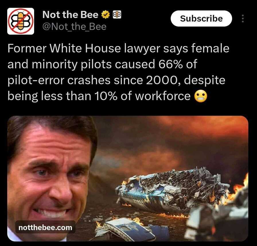Viewport: 257px width, 246px height.
Task: Click the bee affiliate badge beside the name
Action: [x=117, y=15]
